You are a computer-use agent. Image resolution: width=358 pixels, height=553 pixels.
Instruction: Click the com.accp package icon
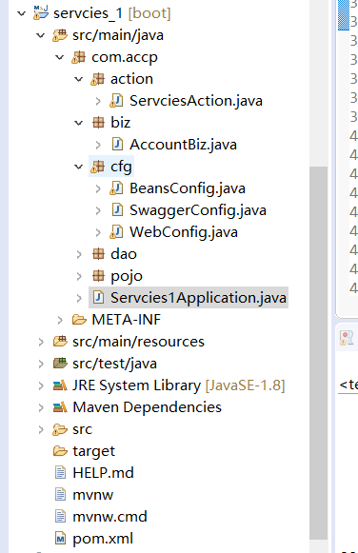pyautogui.click(x=79, y=57)
